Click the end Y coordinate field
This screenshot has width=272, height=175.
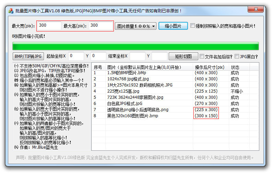coord(159,56)
